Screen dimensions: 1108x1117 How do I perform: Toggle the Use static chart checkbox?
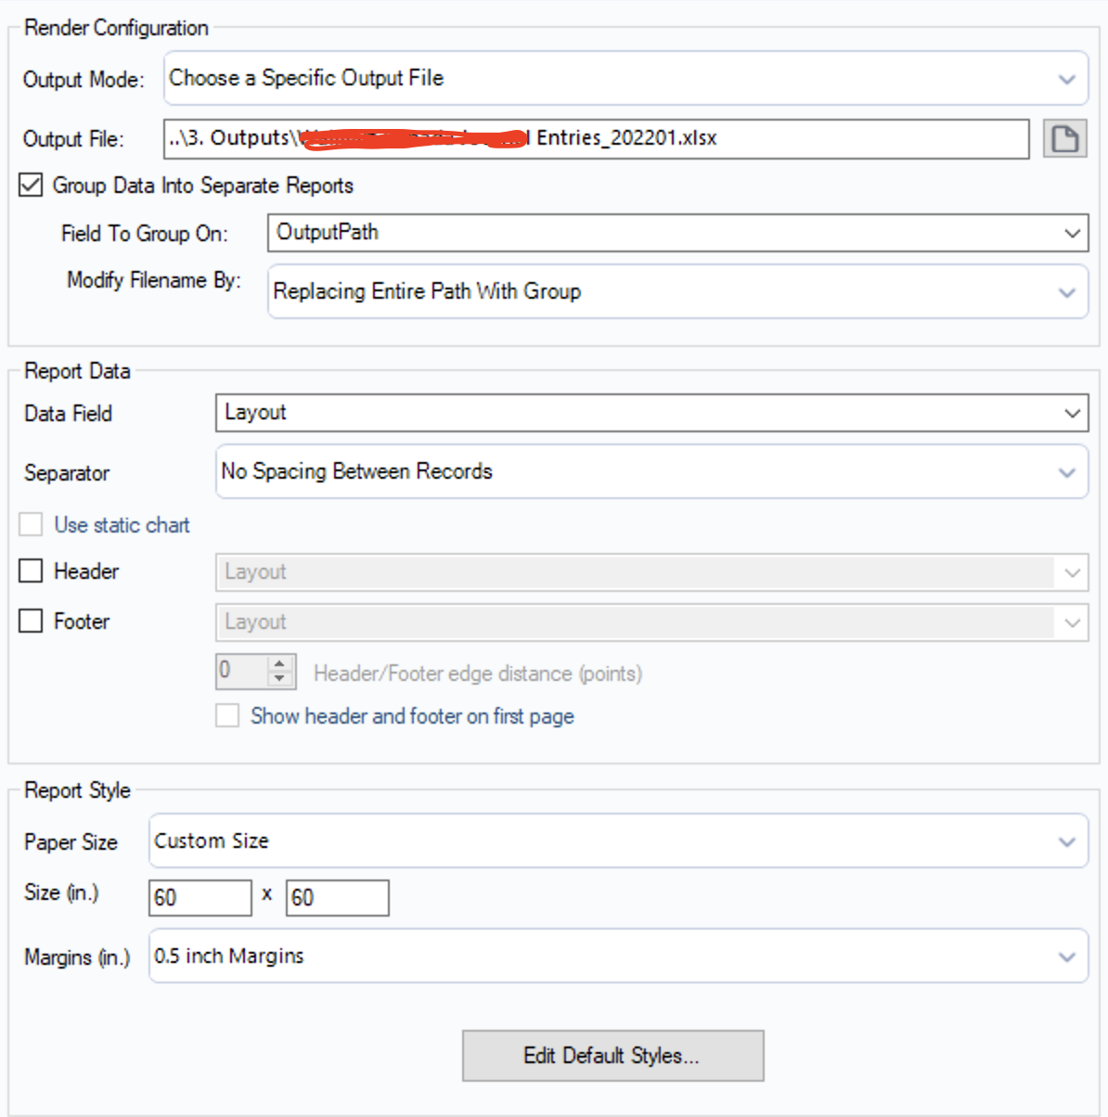click(x=31, y=525)
